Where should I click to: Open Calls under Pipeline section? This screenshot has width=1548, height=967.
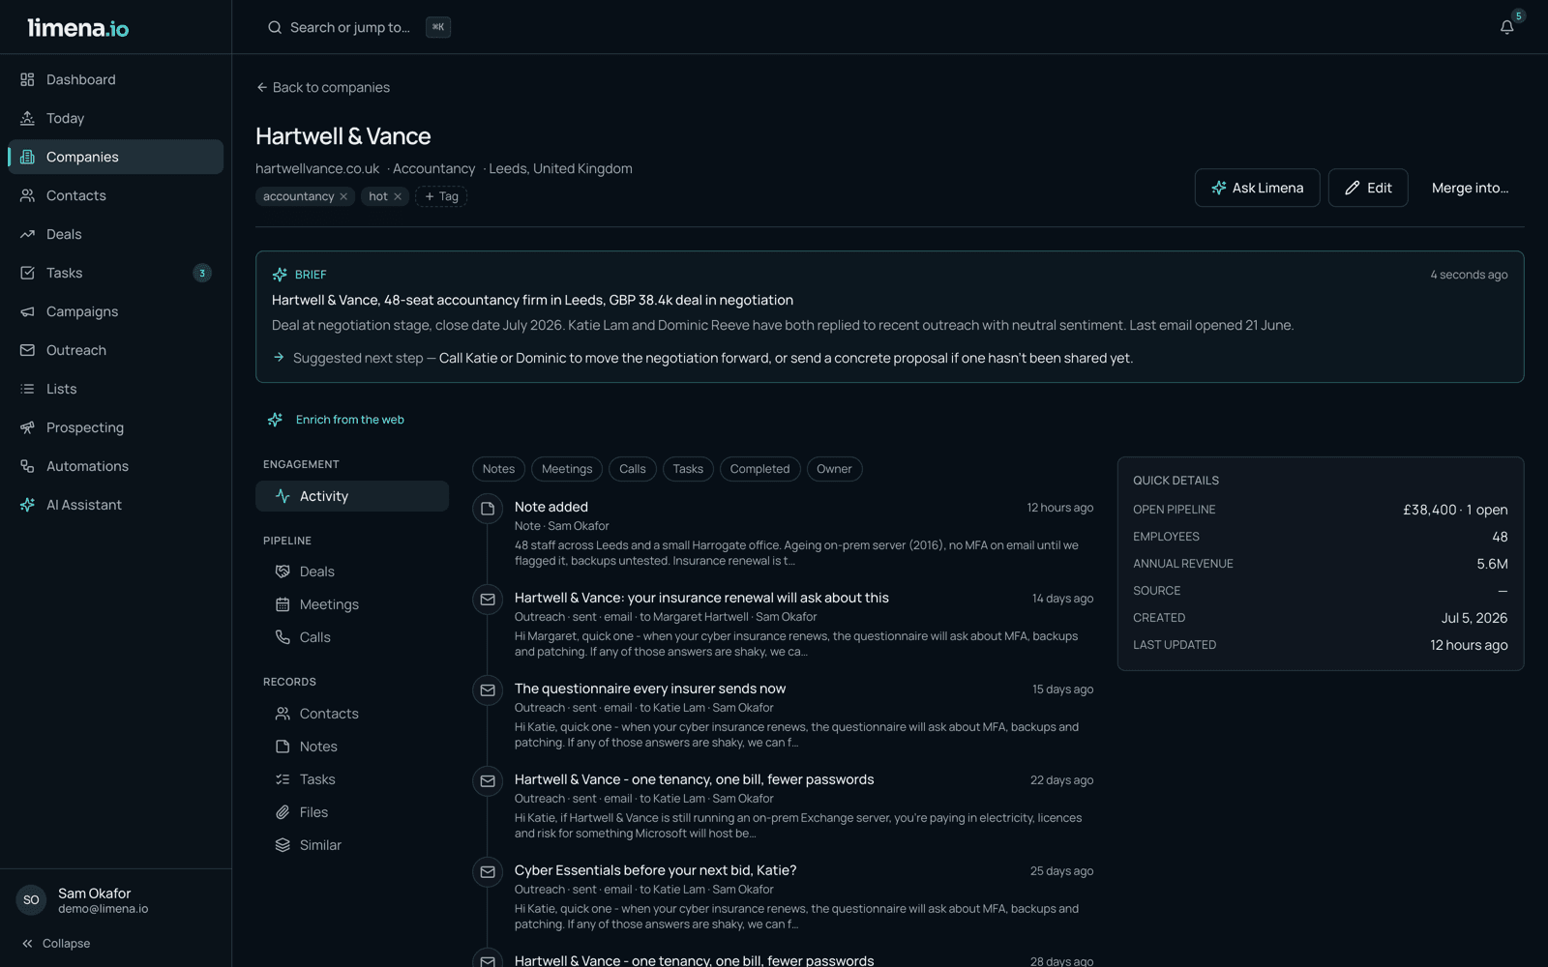[352, 637]
